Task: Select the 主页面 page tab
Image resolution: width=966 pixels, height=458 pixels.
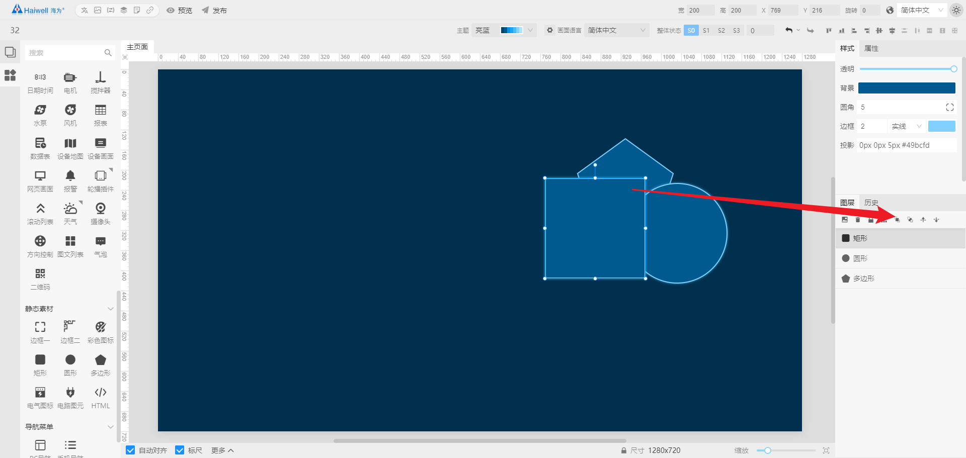Action: [x=137, y=47]
